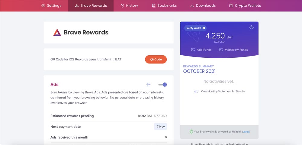
Task: Click the Uphold verify link
Action: coord(246,132)
